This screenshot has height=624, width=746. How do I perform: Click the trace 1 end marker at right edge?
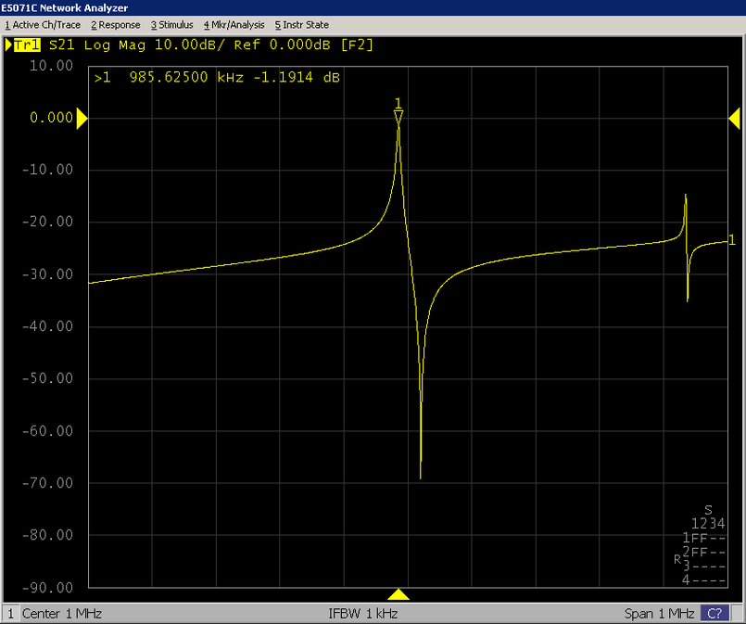coord(732,240)
